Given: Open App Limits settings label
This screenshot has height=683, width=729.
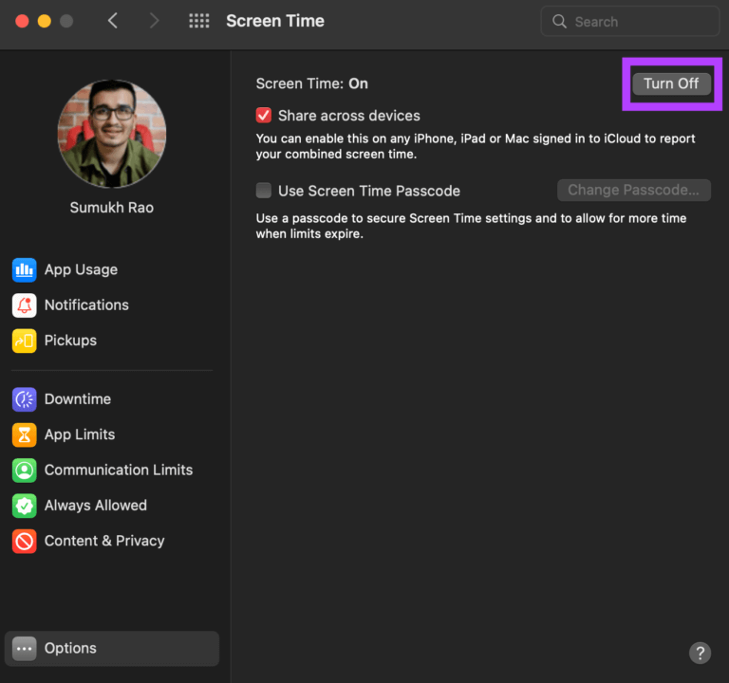Looking at the screenshot, I should tap(80, 434).
